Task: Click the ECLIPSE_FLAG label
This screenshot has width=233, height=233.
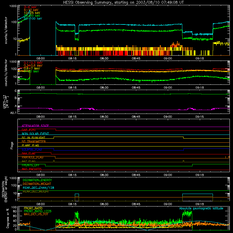Action: pos(32,149)
